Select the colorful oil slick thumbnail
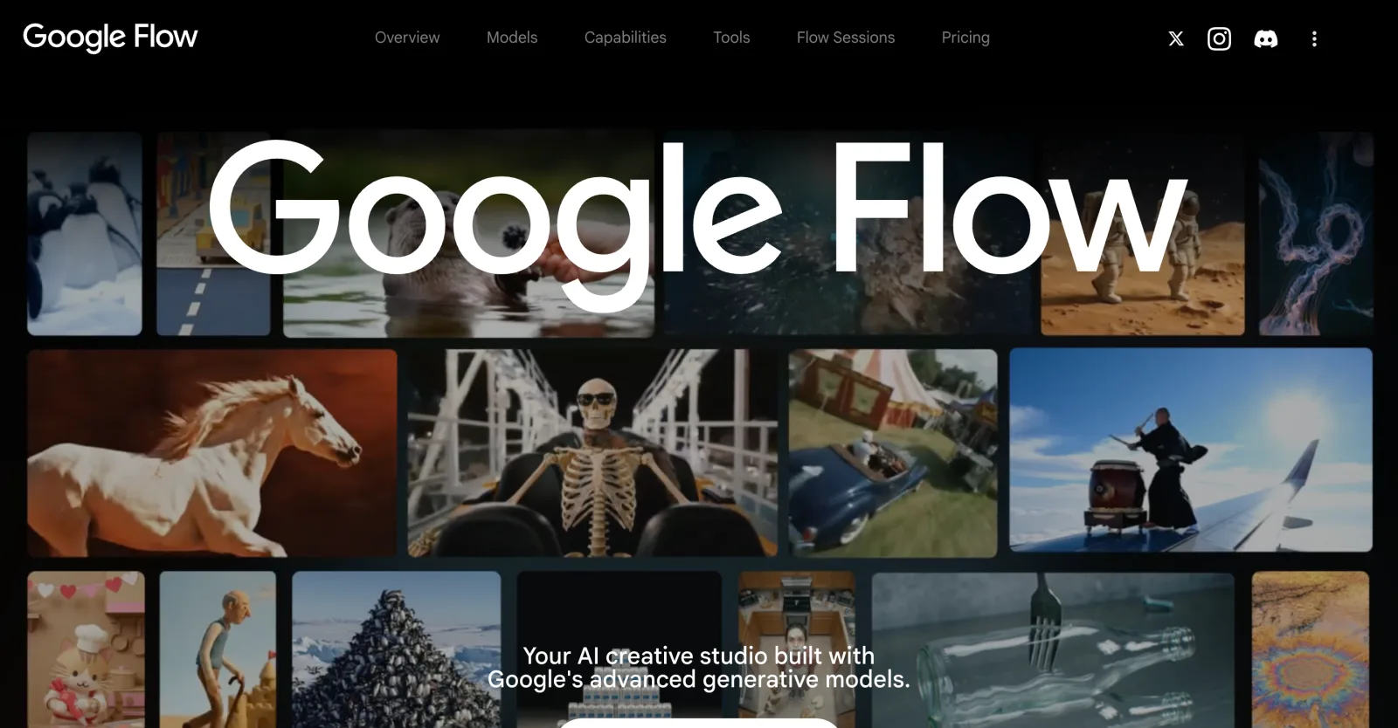Image resolution: width=1398 pixels, height=728 pixels. [x=1310, y=650]
